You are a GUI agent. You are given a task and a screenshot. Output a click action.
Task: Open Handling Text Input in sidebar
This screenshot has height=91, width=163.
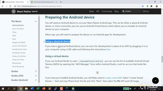tap(19, 49)
